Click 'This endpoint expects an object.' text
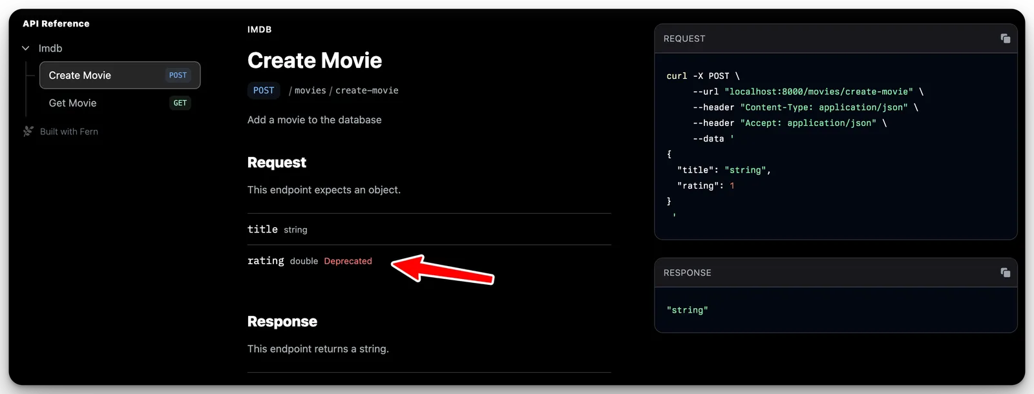Image resolution: width=1034 pixels, height=394 pixels. click(324, 190)
